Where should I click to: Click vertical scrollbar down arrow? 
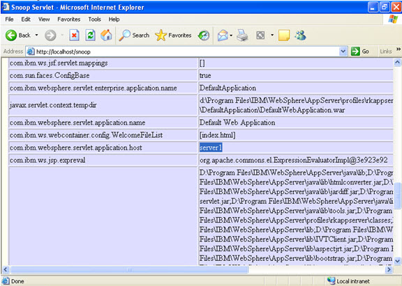tap(397, 261)
